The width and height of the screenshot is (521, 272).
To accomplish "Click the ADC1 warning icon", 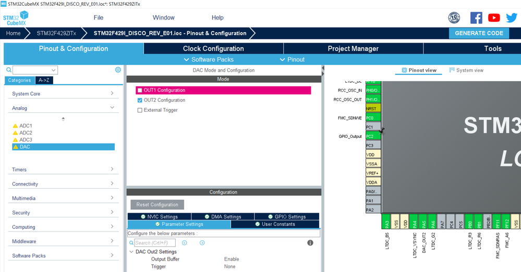I will pyautogui.click(x=15, y=126).
